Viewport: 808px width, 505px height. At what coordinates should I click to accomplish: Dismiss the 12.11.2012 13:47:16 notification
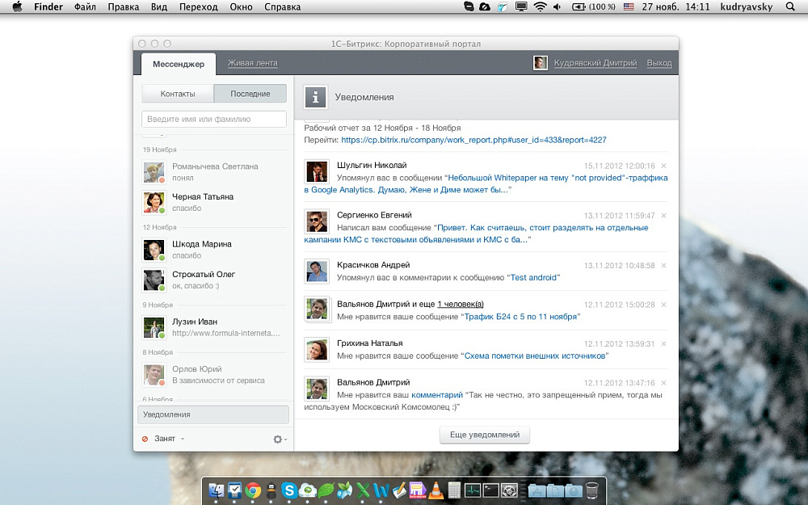(x=663, y=383)
